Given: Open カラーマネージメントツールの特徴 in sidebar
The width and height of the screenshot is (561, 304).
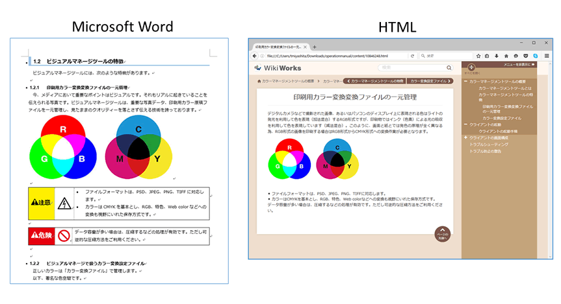Looking at the screenshot, I should (x=506, y=97).
